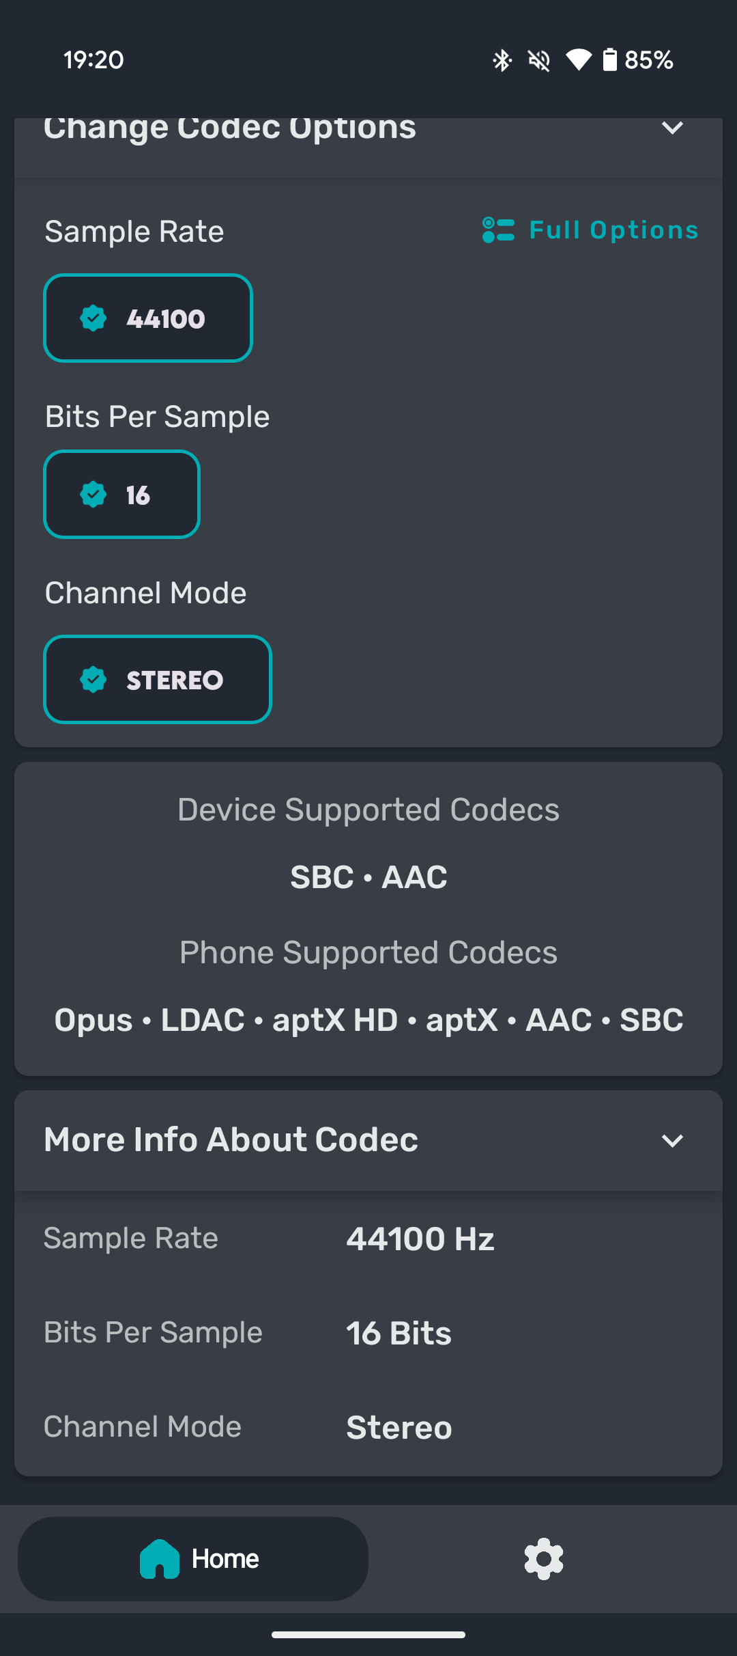Tap the Phone Supported Codecs list
737x1656 pixels.
pyautogui.click(x=369, y=1020)
